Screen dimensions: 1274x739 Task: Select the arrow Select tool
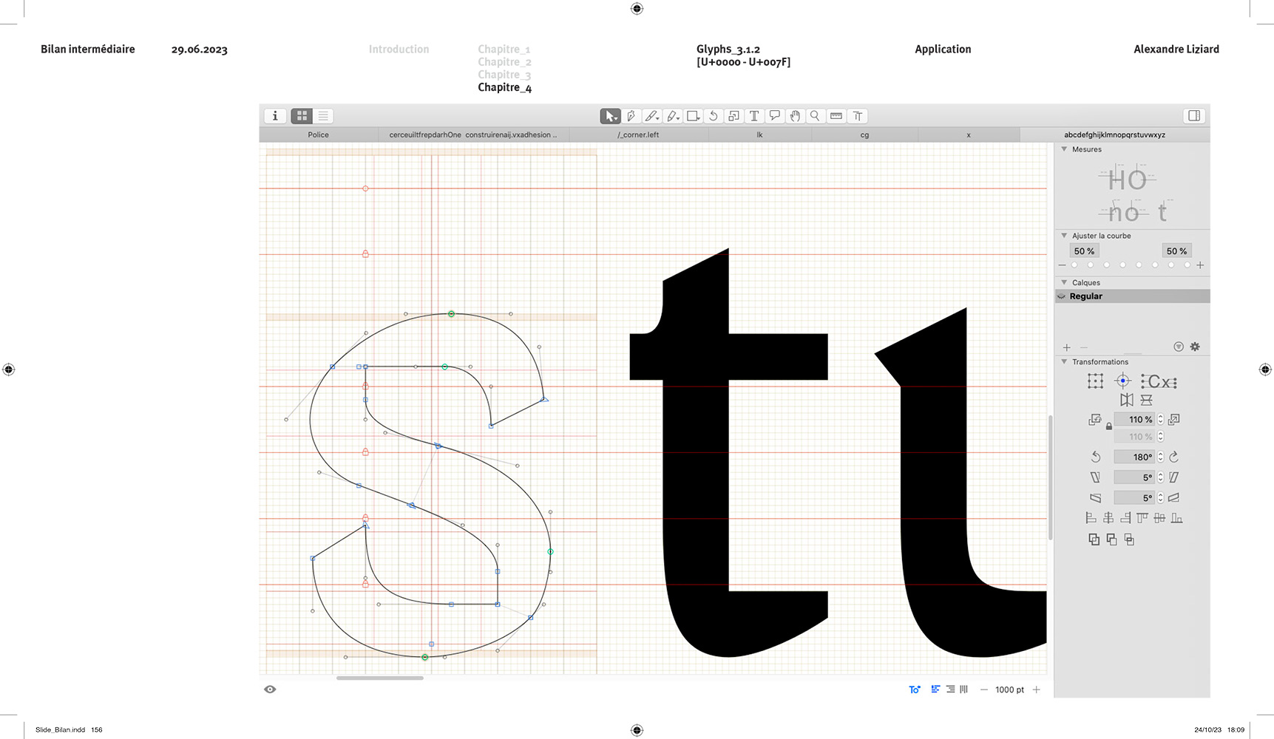point(610,116)
